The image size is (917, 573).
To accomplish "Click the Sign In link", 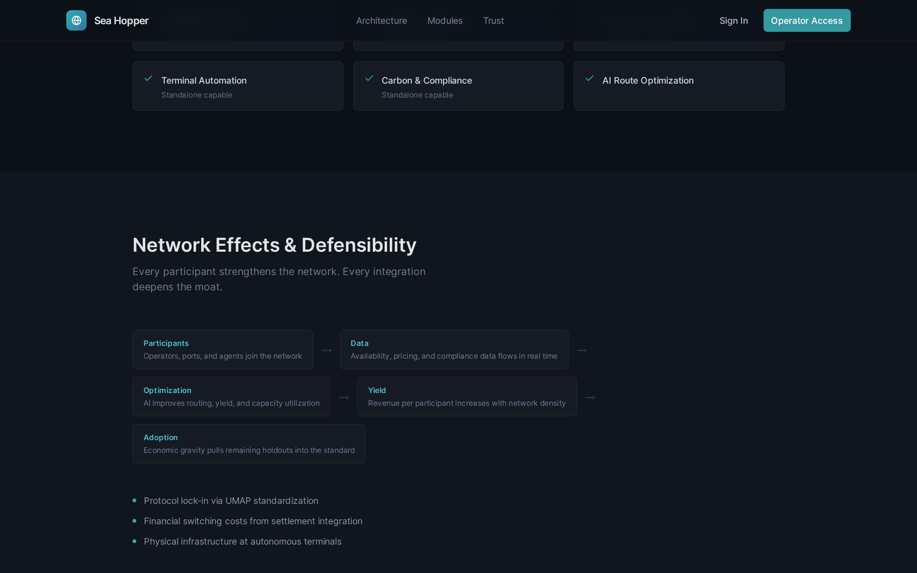I will [x=734, y=20].
